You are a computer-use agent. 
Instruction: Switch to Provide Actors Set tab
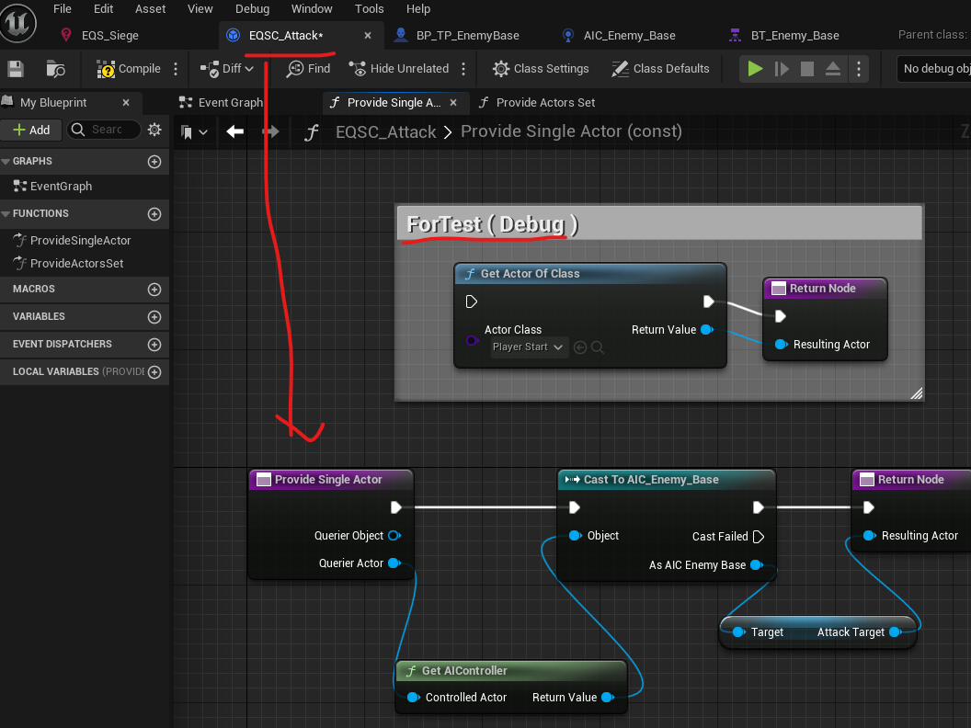[x=537, y=102]
